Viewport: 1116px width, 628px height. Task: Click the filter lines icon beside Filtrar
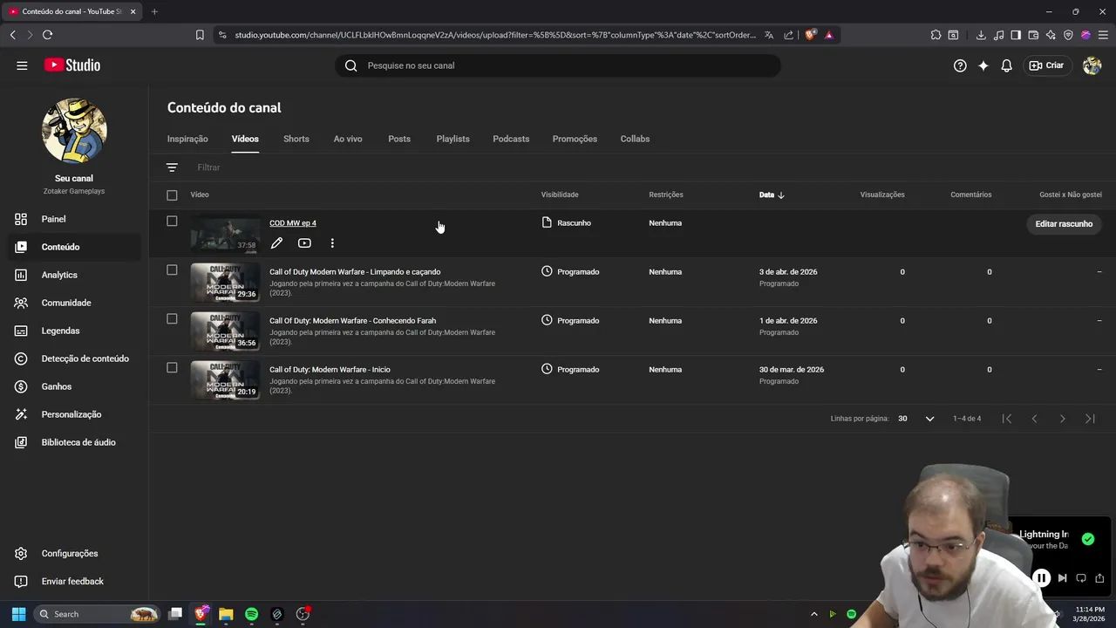172,167
